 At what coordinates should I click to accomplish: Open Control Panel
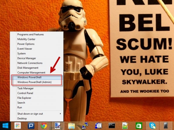(37, 93)
